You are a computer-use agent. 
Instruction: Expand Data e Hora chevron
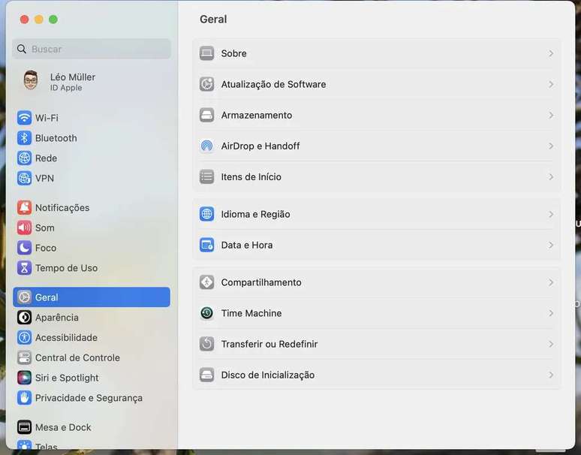[551, 246]
